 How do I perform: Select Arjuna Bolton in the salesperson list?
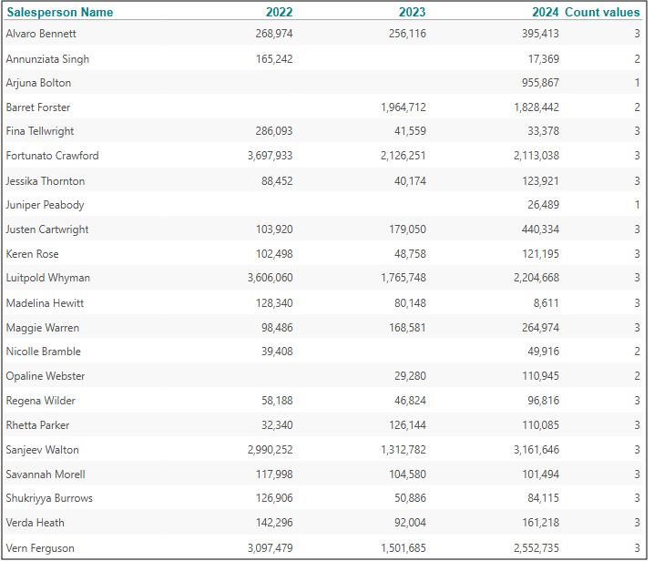tap(38, 83)
